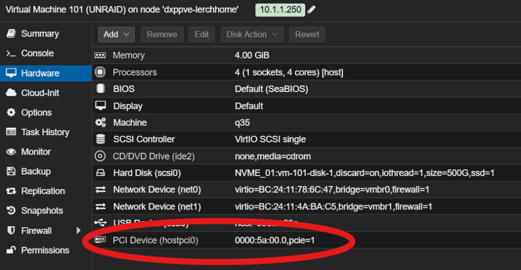Screen dimensions: 521x270
Task: Open the Summary section
Action: [40, 34]
